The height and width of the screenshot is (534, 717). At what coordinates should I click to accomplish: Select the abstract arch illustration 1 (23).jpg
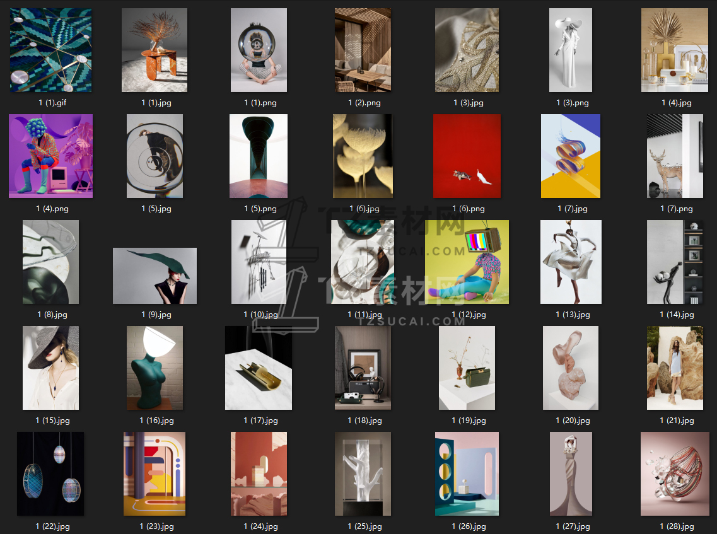pos(154,473)
